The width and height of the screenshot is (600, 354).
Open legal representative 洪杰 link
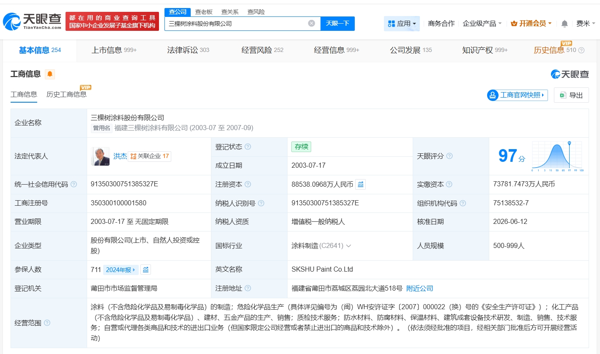(120, 156)
